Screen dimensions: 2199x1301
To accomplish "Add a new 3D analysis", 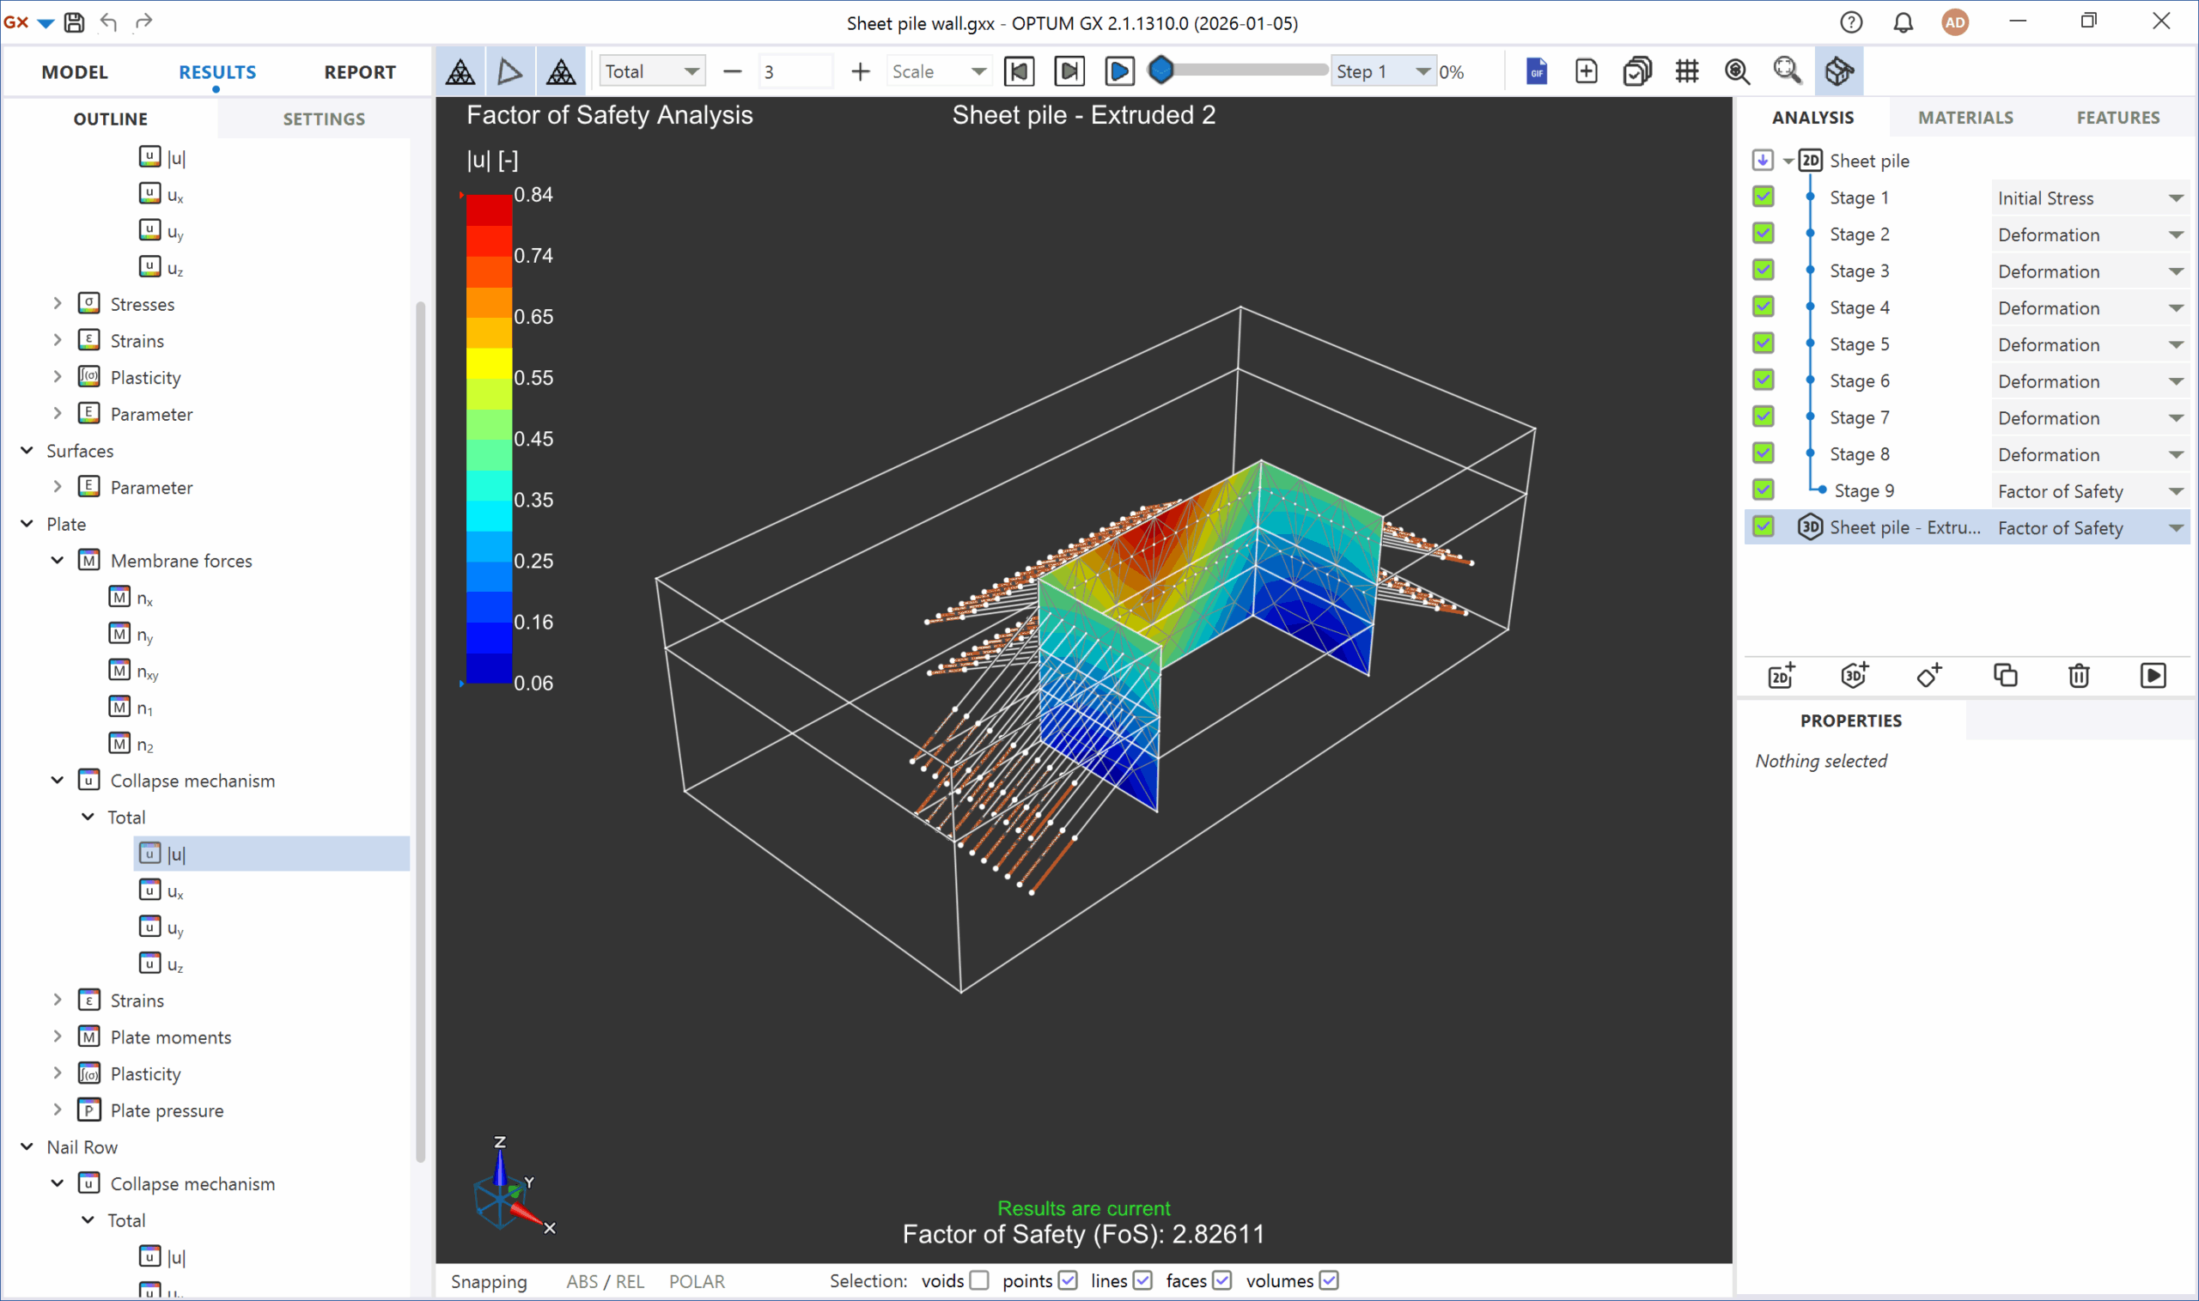I will coord(1854,675).
